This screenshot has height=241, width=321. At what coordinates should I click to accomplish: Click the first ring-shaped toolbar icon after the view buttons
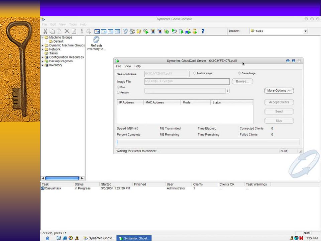pyautogui.click(x=125, y=31)
